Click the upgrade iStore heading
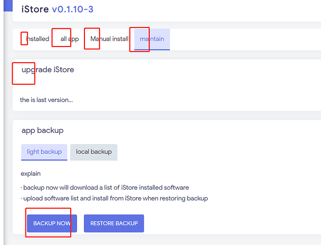The image size is (321, 245). [x=48, y=70]
